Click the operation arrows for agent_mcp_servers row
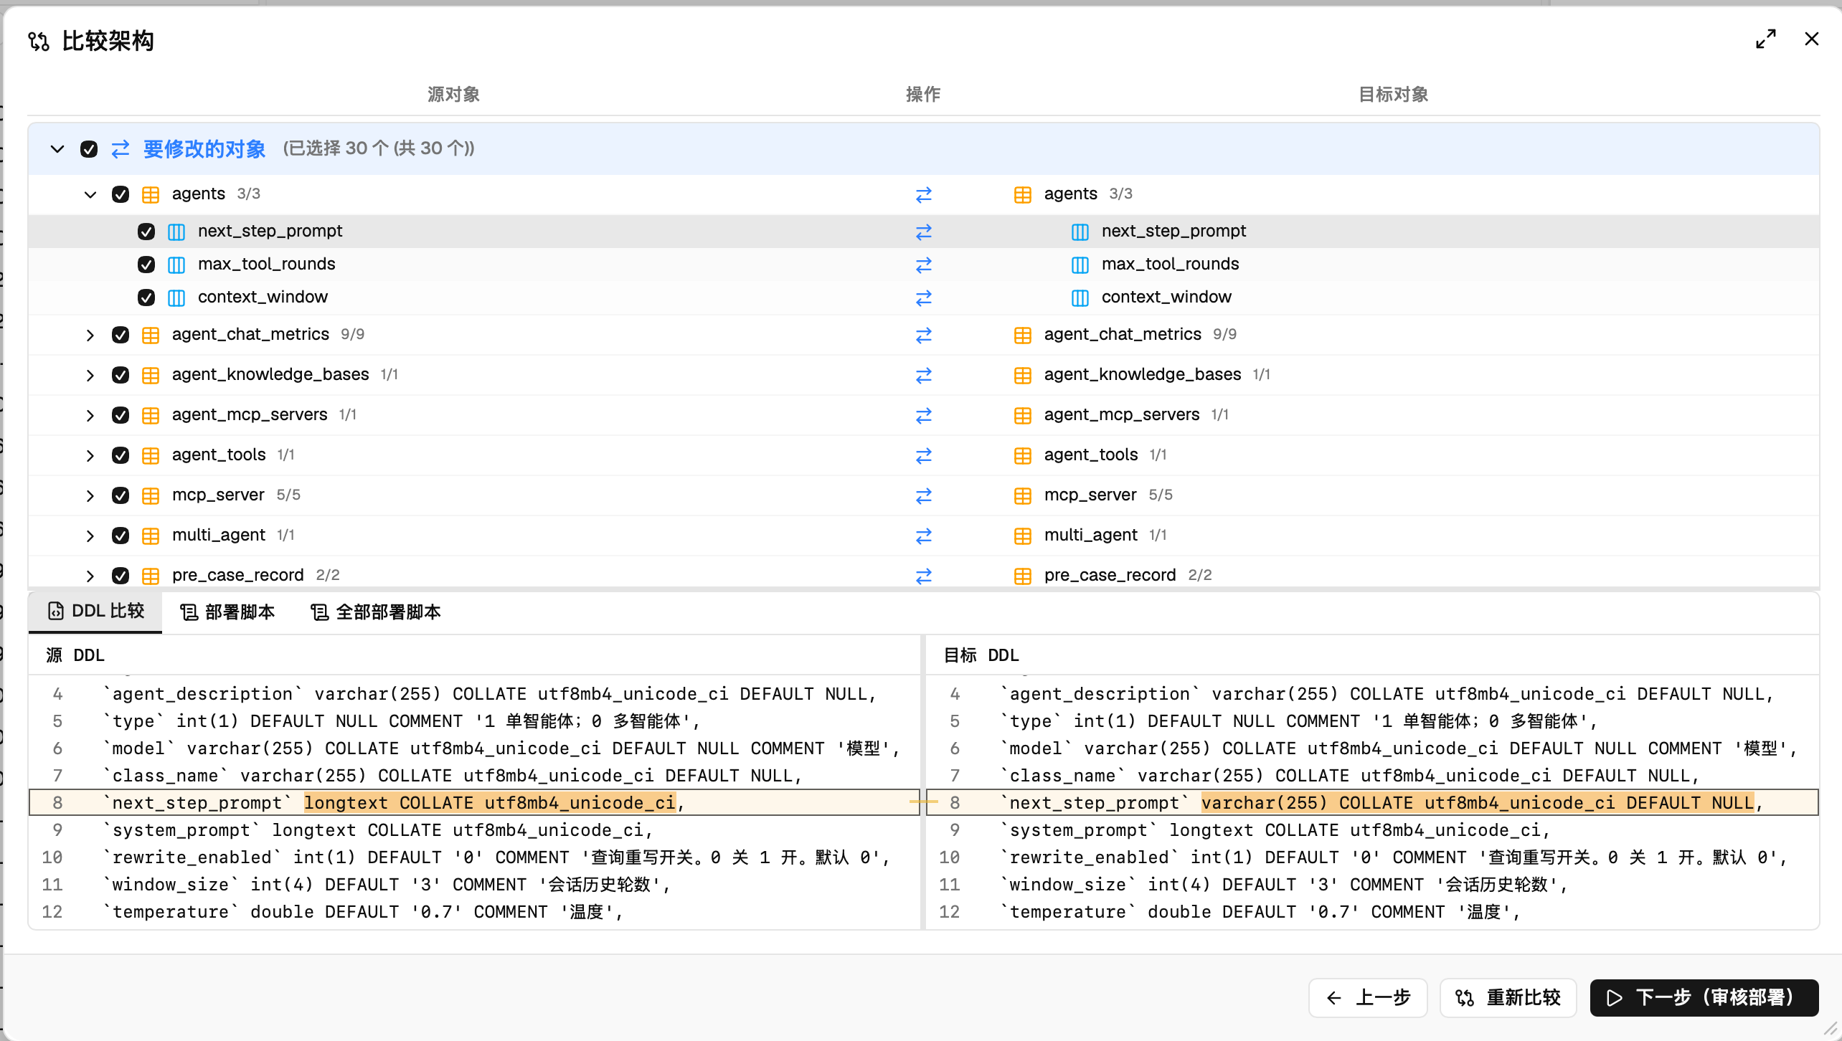 click(x=923, y=415)
